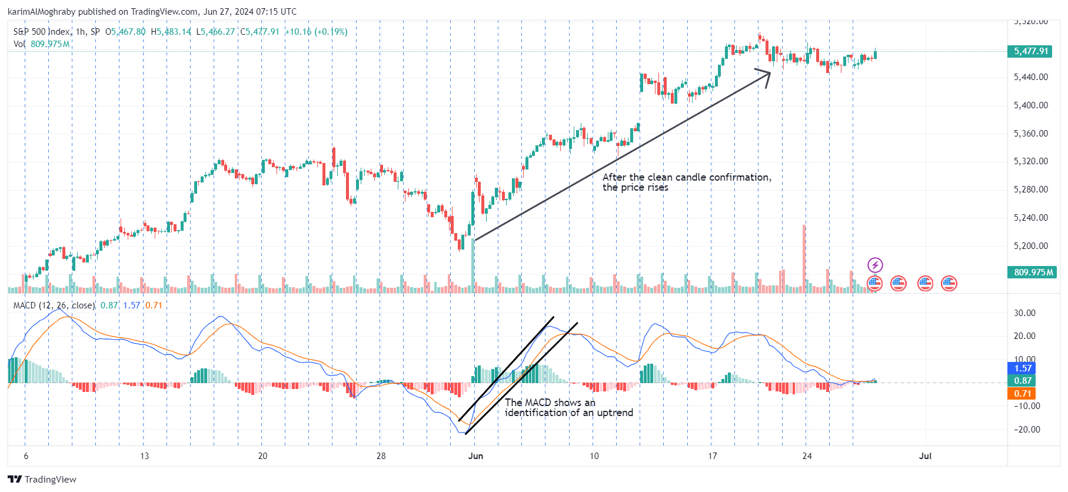This screenshot has height=492, width=1068.
Task: Click the green 0.87 histogram tag on the axis
Action: [1022, 381]
